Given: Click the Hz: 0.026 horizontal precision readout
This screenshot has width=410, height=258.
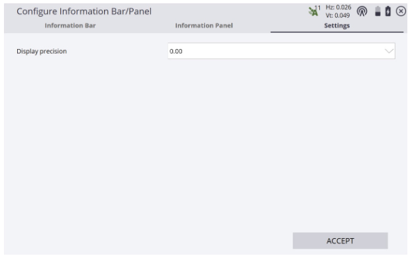Looking at the screenshot, I should pyautogui.click(x=338, y=7).
